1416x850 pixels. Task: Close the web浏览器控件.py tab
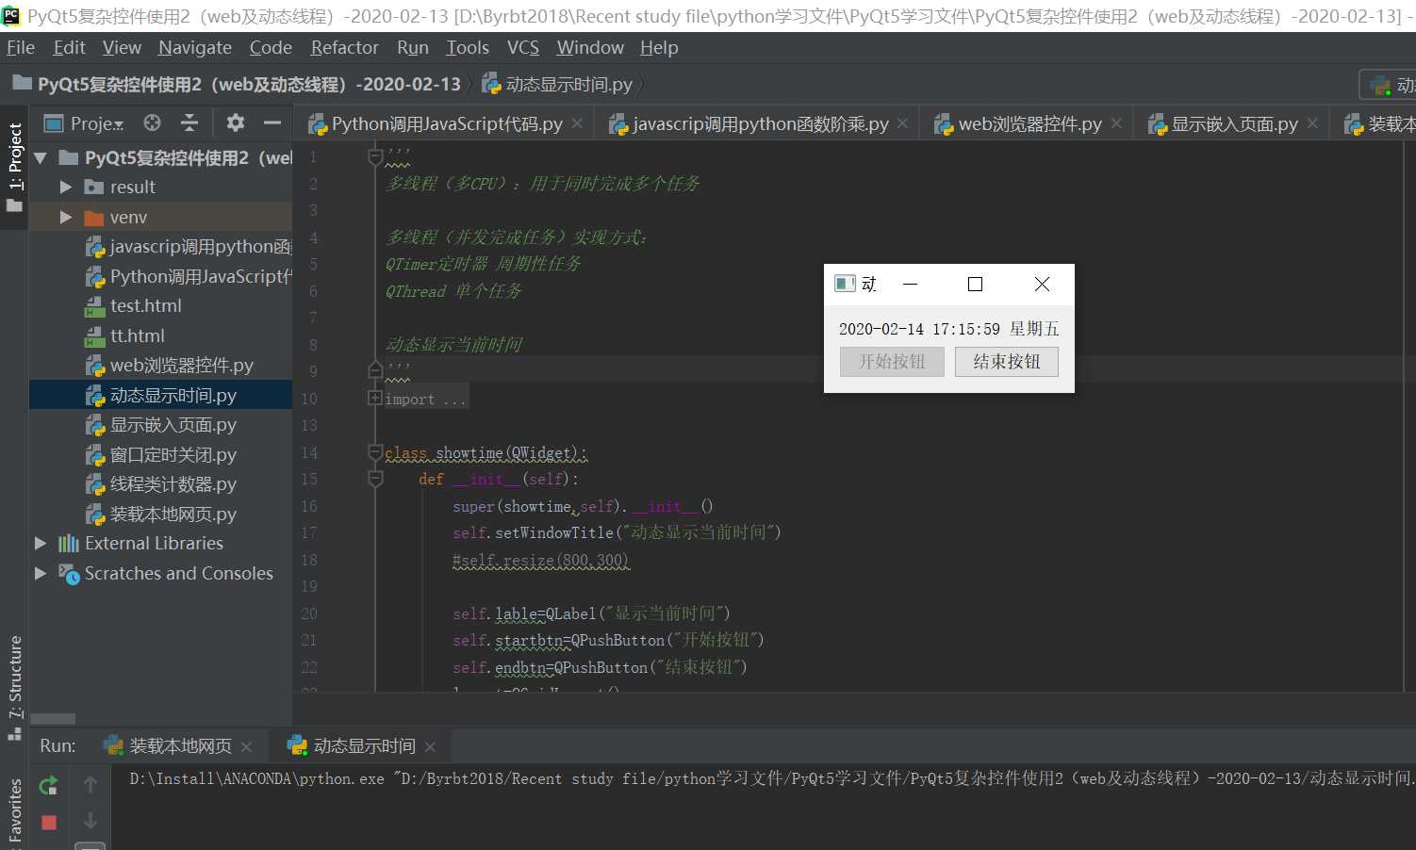tap(1116, 123)
